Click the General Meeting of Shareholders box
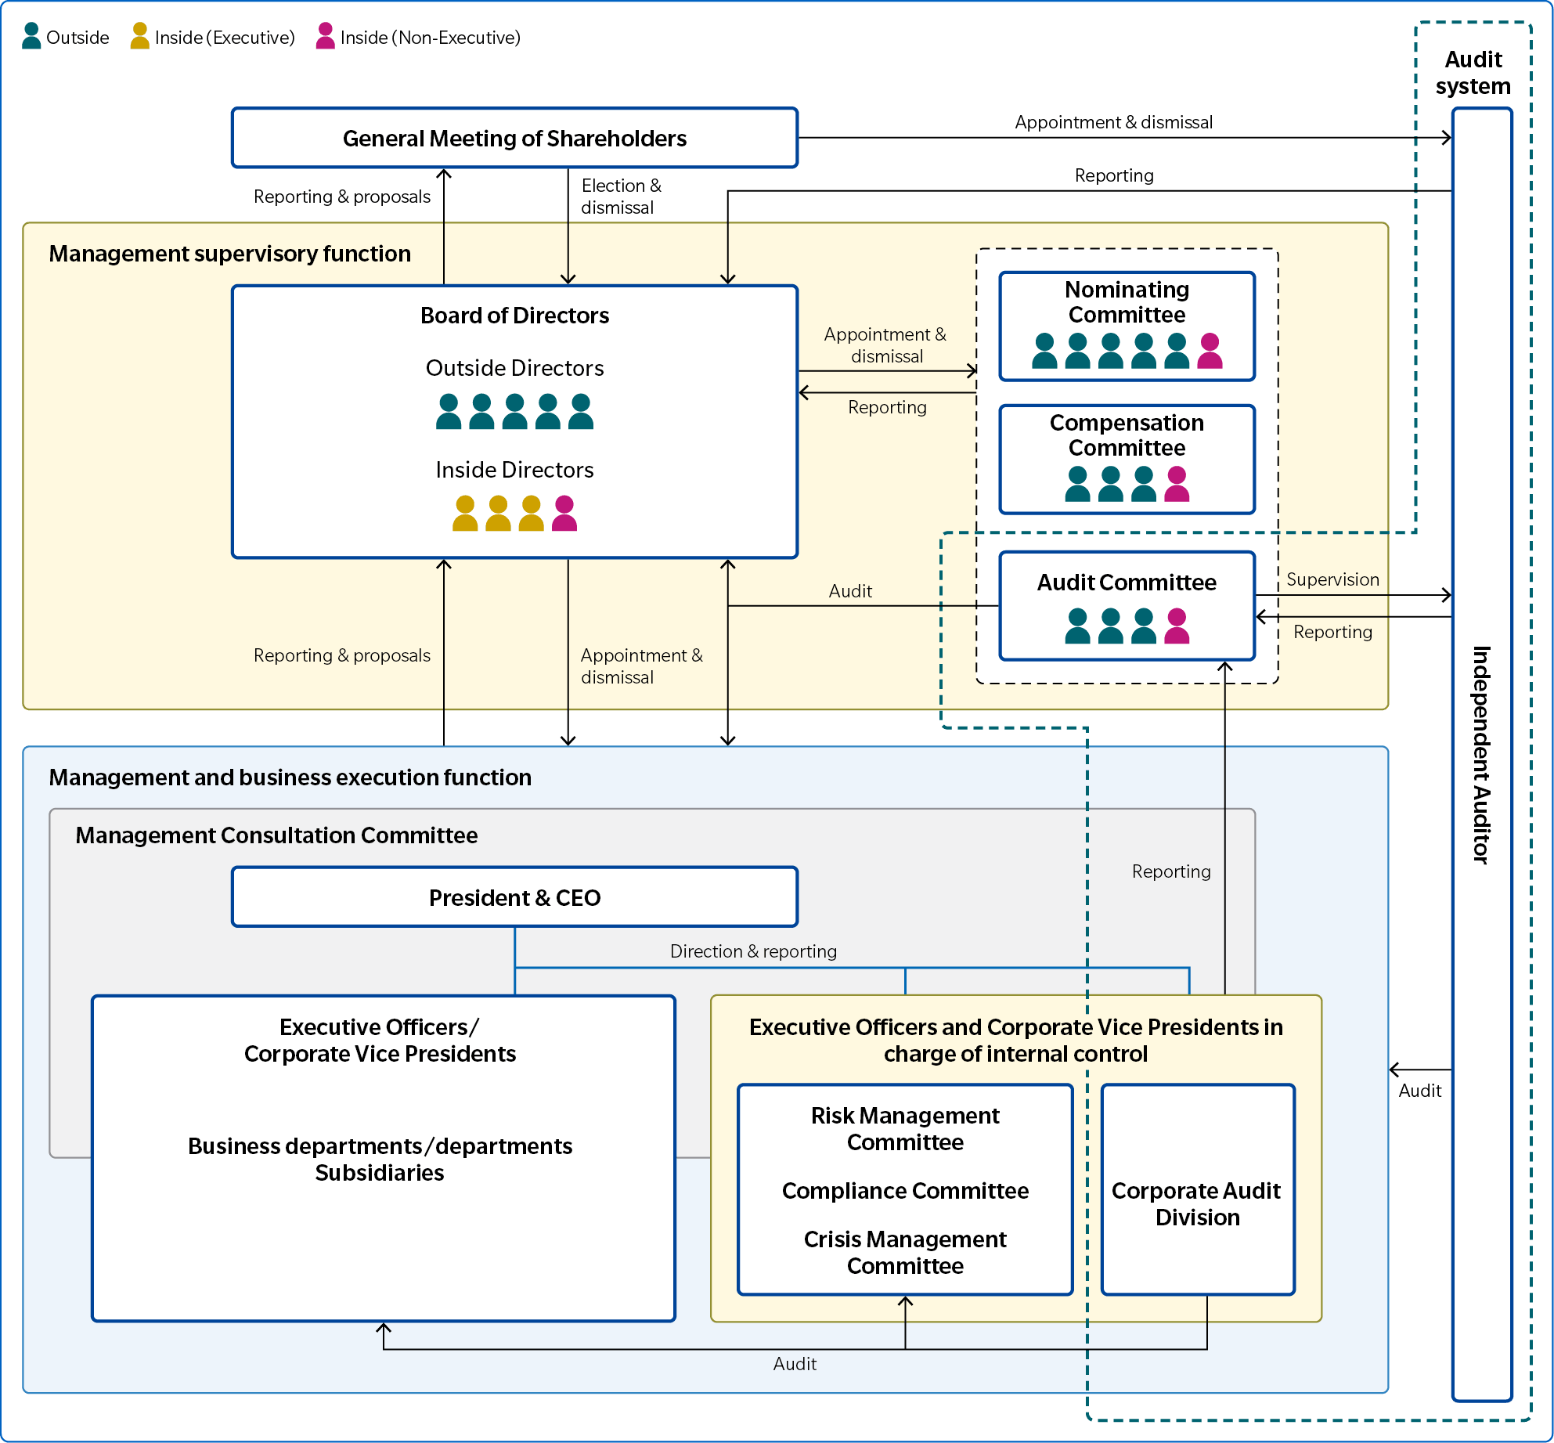Image resolution: width=1554 pixels, height=1443 pixels. point(514,138)
